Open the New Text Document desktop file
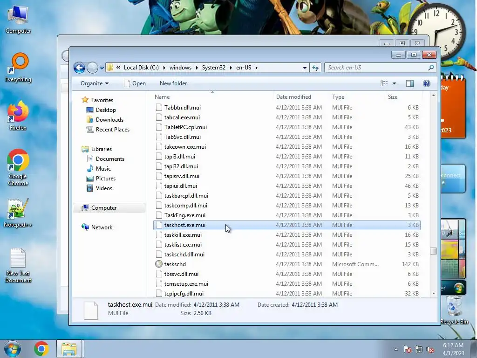This screenshot has height=358, width=477. (18, 265)
